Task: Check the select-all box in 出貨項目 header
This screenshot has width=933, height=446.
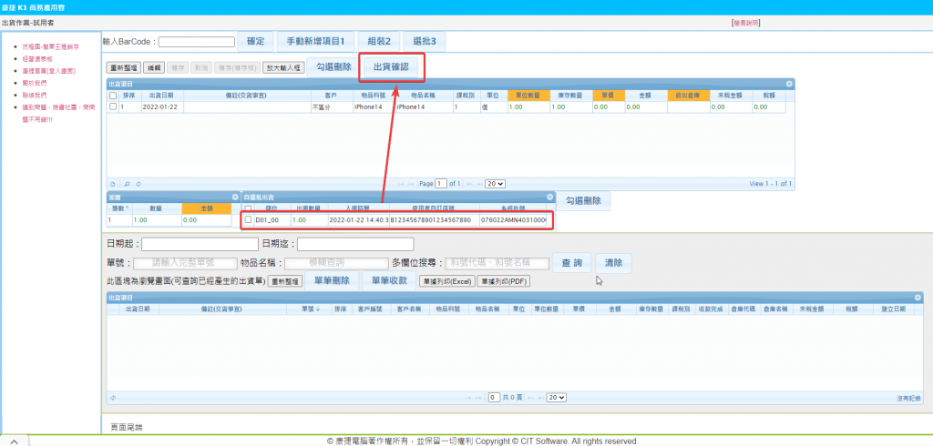Action: click(x=113, y=95)
